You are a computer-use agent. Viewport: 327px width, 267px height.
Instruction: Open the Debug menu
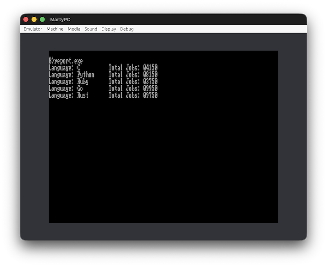[127, 29]
